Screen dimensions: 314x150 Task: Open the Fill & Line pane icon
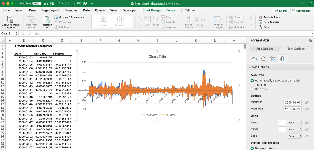click(x=254, y=59)
